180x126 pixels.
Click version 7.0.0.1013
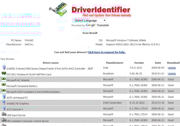click(136, 68)
